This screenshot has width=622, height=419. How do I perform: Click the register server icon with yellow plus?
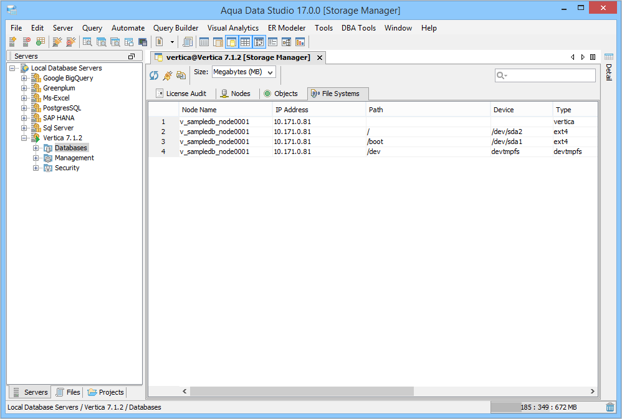click(x=12, y=42)
